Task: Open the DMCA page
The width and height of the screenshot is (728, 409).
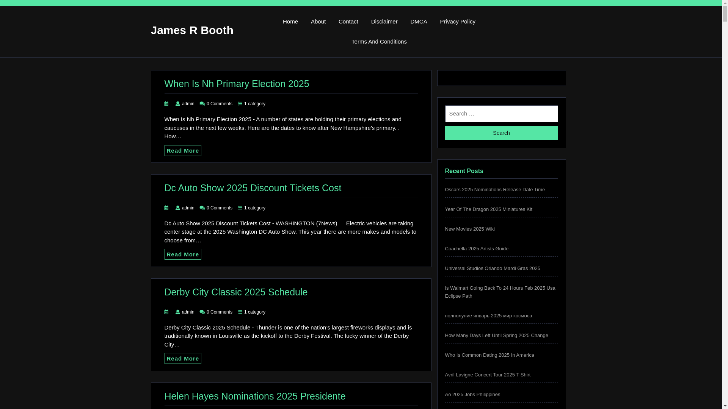Action: (419, 22)
